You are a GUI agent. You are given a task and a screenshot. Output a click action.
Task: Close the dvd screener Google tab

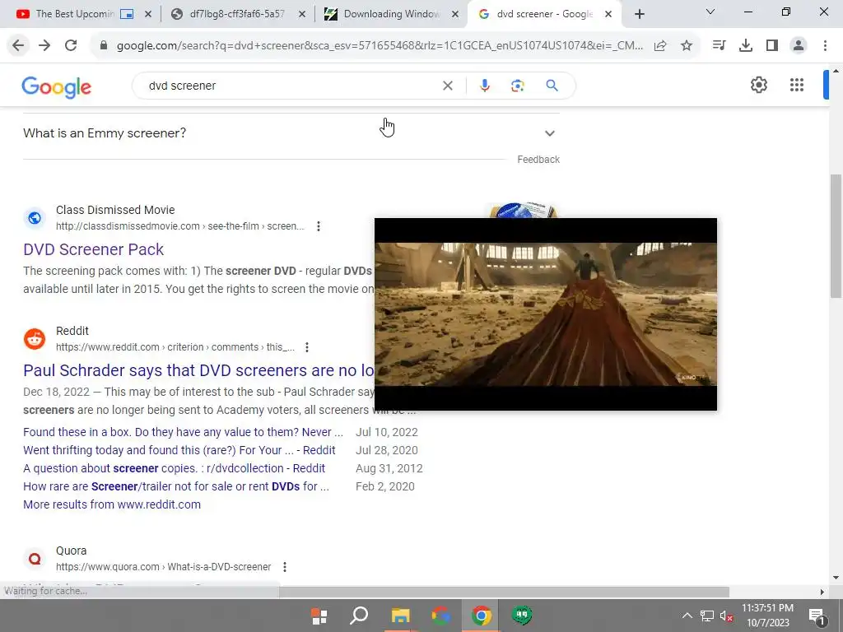coord(608,14)
